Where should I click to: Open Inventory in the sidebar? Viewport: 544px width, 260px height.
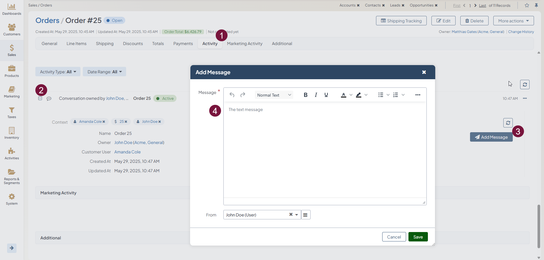tap(12, 133)
